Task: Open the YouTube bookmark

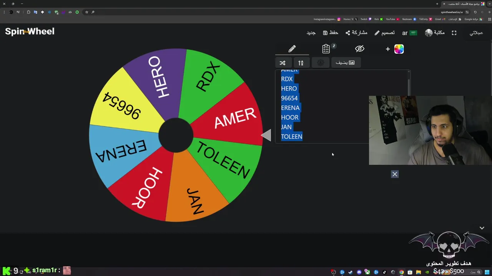Action: point(393,19)
